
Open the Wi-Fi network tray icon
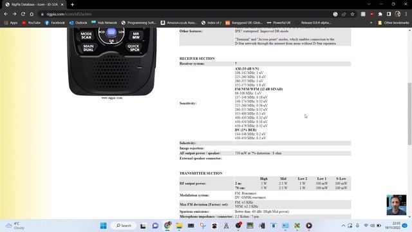366,226
